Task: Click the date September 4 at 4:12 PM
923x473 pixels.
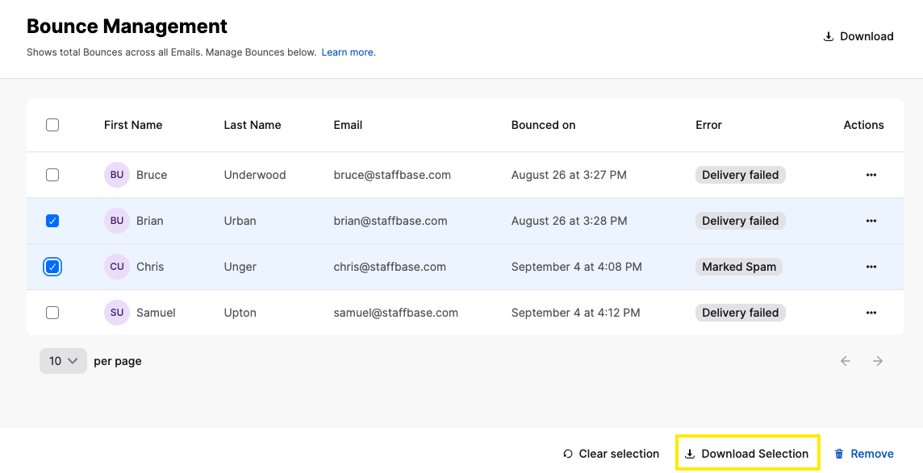Action: tap(576, 313)
